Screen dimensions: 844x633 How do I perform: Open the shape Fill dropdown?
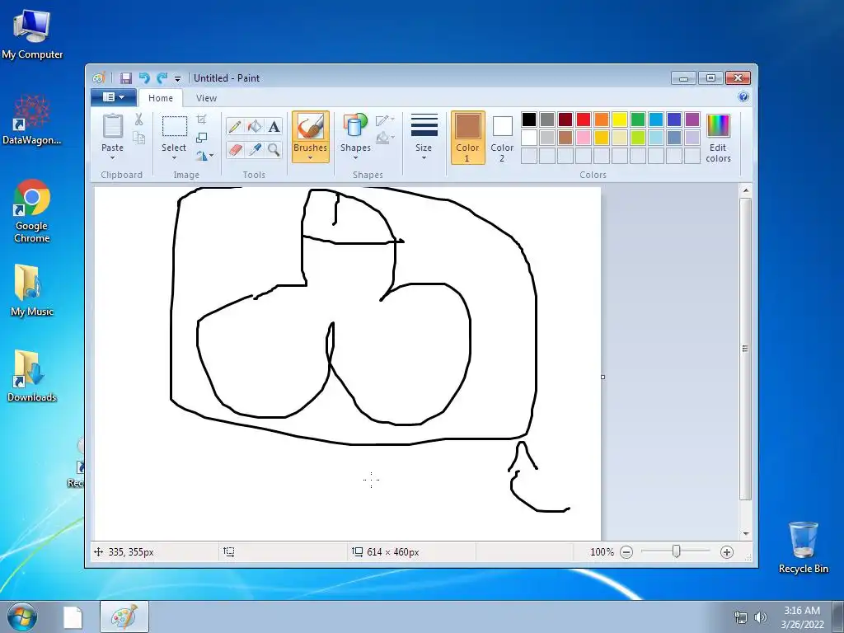[x=386, y=138]
